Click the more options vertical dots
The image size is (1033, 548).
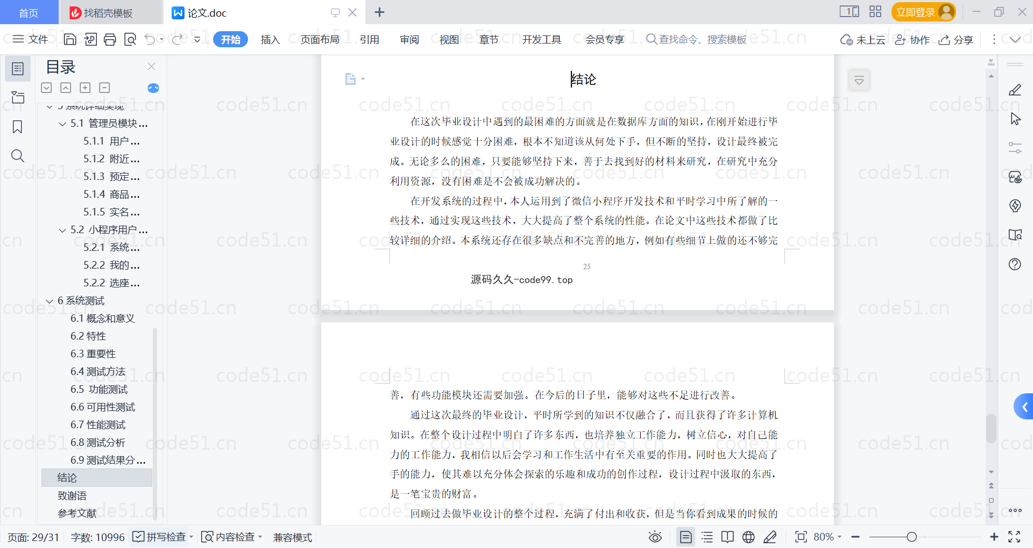(x=994, y=39)
